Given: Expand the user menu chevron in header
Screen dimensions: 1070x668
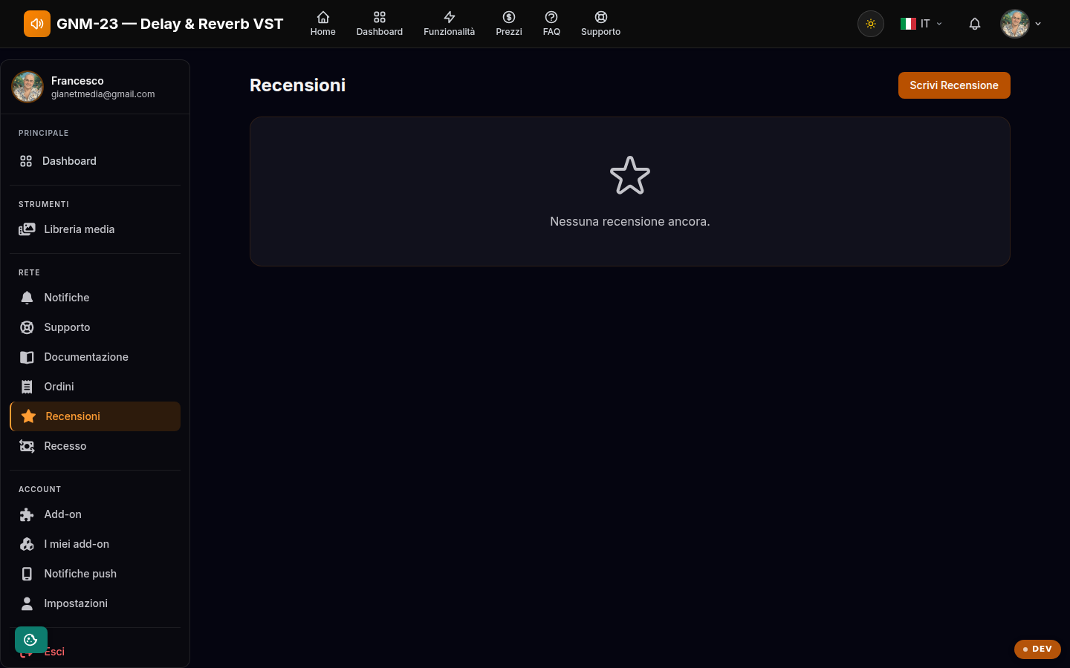Looking at the screenshot, I should (1038, 24).
